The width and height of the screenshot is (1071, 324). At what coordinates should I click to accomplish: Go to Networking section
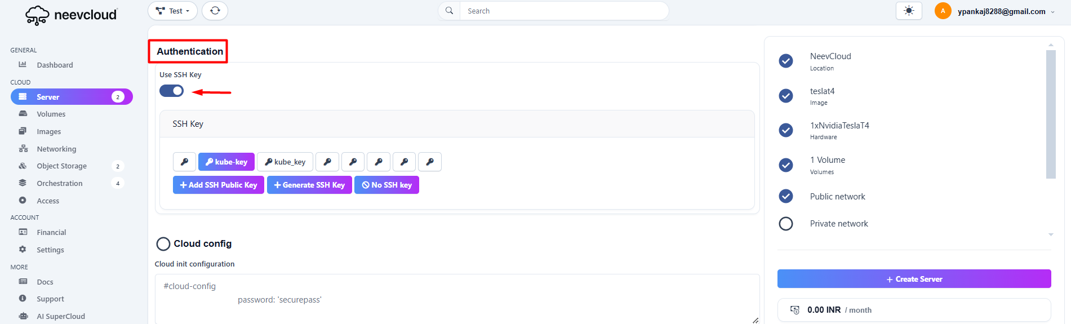click(56, 149)
